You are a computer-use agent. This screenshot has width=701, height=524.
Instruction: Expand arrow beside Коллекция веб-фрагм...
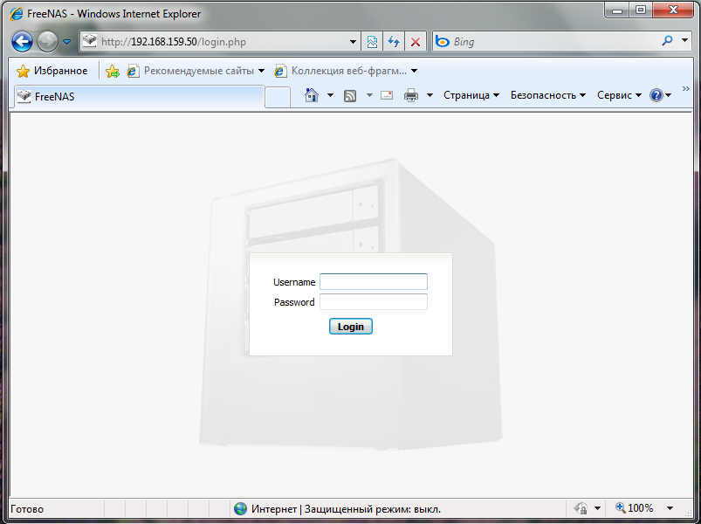coord(414,71)
